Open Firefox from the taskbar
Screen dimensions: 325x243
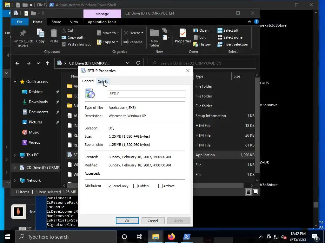point(171,237)
